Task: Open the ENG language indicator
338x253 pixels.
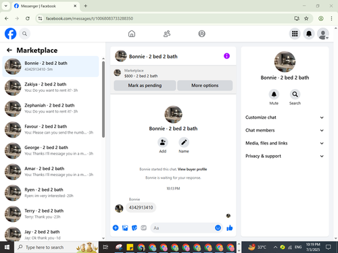Action: 298,247
